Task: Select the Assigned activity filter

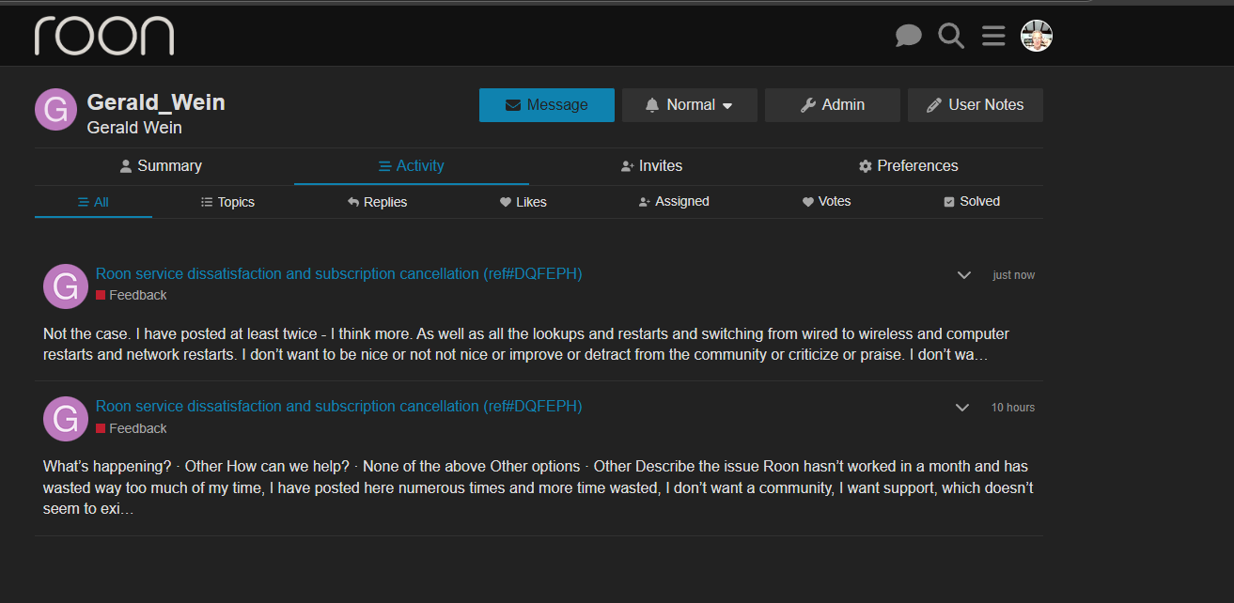Action: point(673,202)
